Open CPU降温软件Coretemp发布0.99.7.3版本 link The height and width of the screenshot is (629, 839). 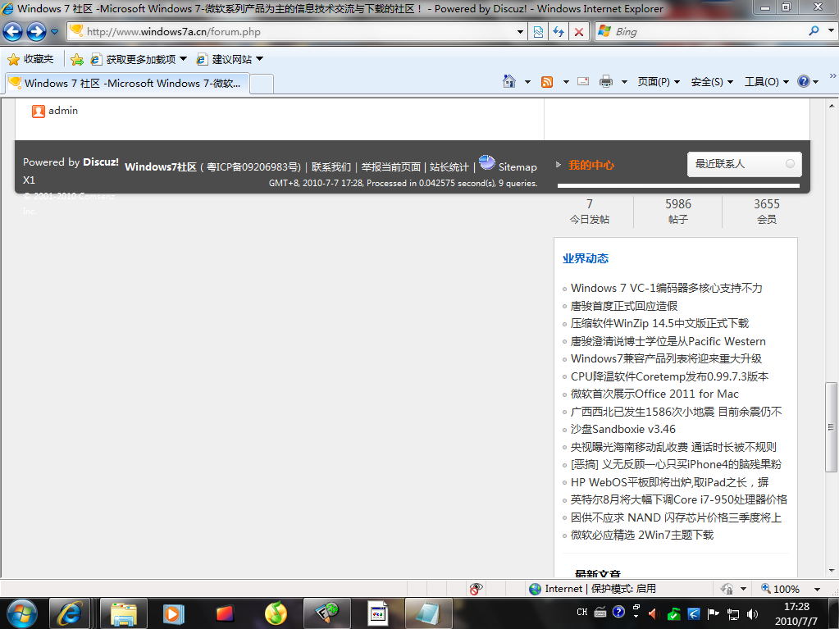pyautogui.click(x=669, y=376)
